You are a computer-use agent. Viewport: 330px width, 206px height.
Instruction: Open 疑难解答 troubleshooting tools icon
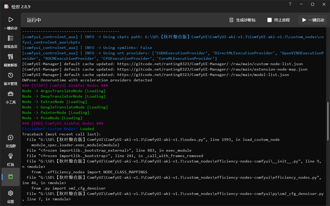point(11,60)
